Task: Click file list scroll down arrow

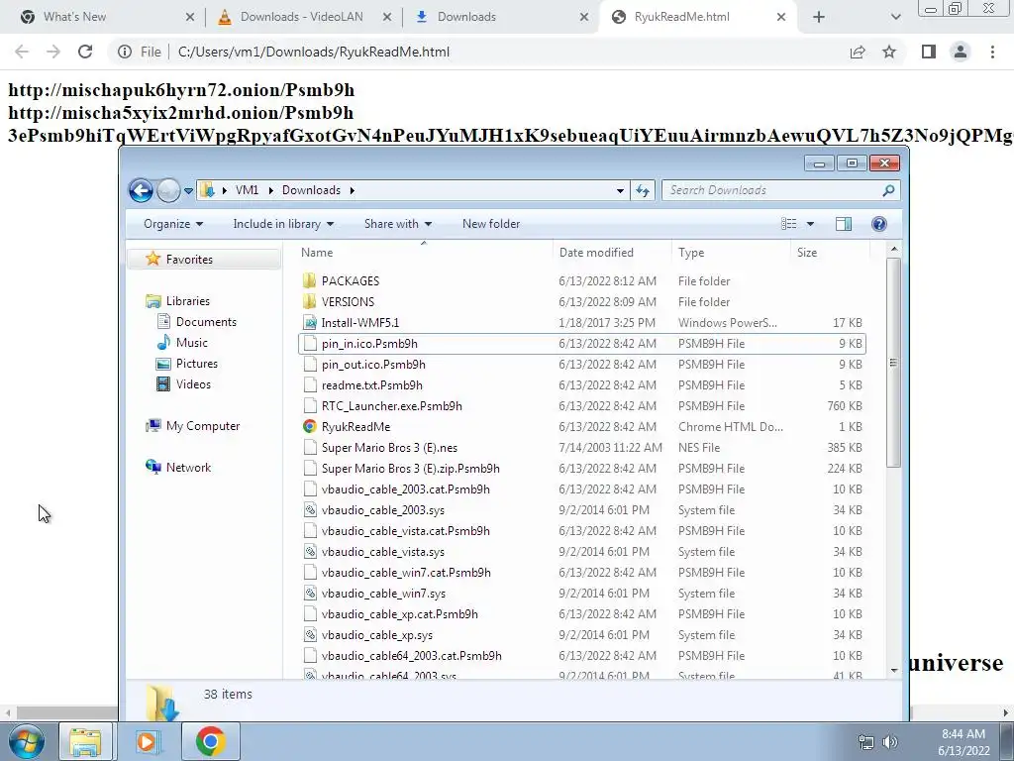Action: (894, 671)
